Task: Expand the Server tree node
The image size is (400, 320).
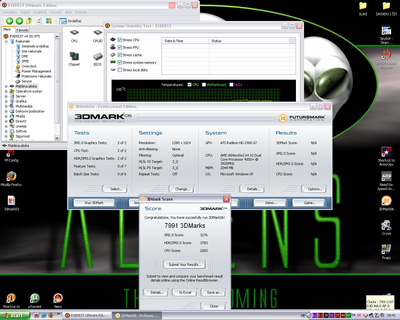Action: tap(6, 96)
